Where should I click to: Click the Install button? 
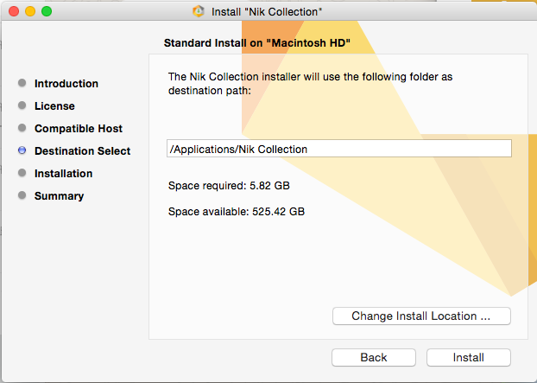pos(469,358)
